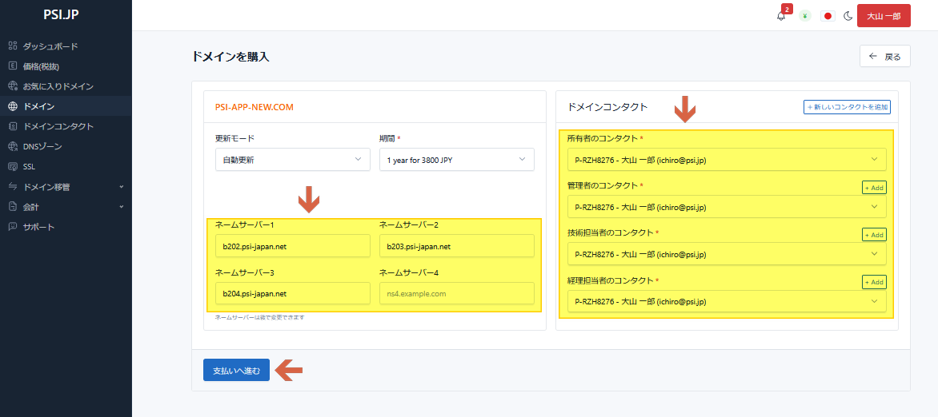Go to ドメインコンタクト in the sidebar
The height and width of the screenshot is (417, 938).
(58, 126)
